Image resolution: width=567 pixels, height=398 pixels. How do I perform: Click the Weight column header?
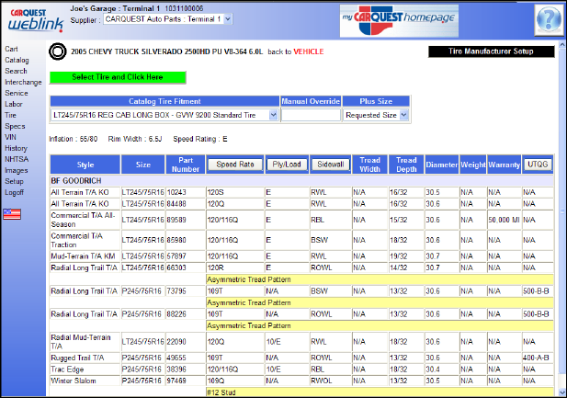(x=473, y=165)
